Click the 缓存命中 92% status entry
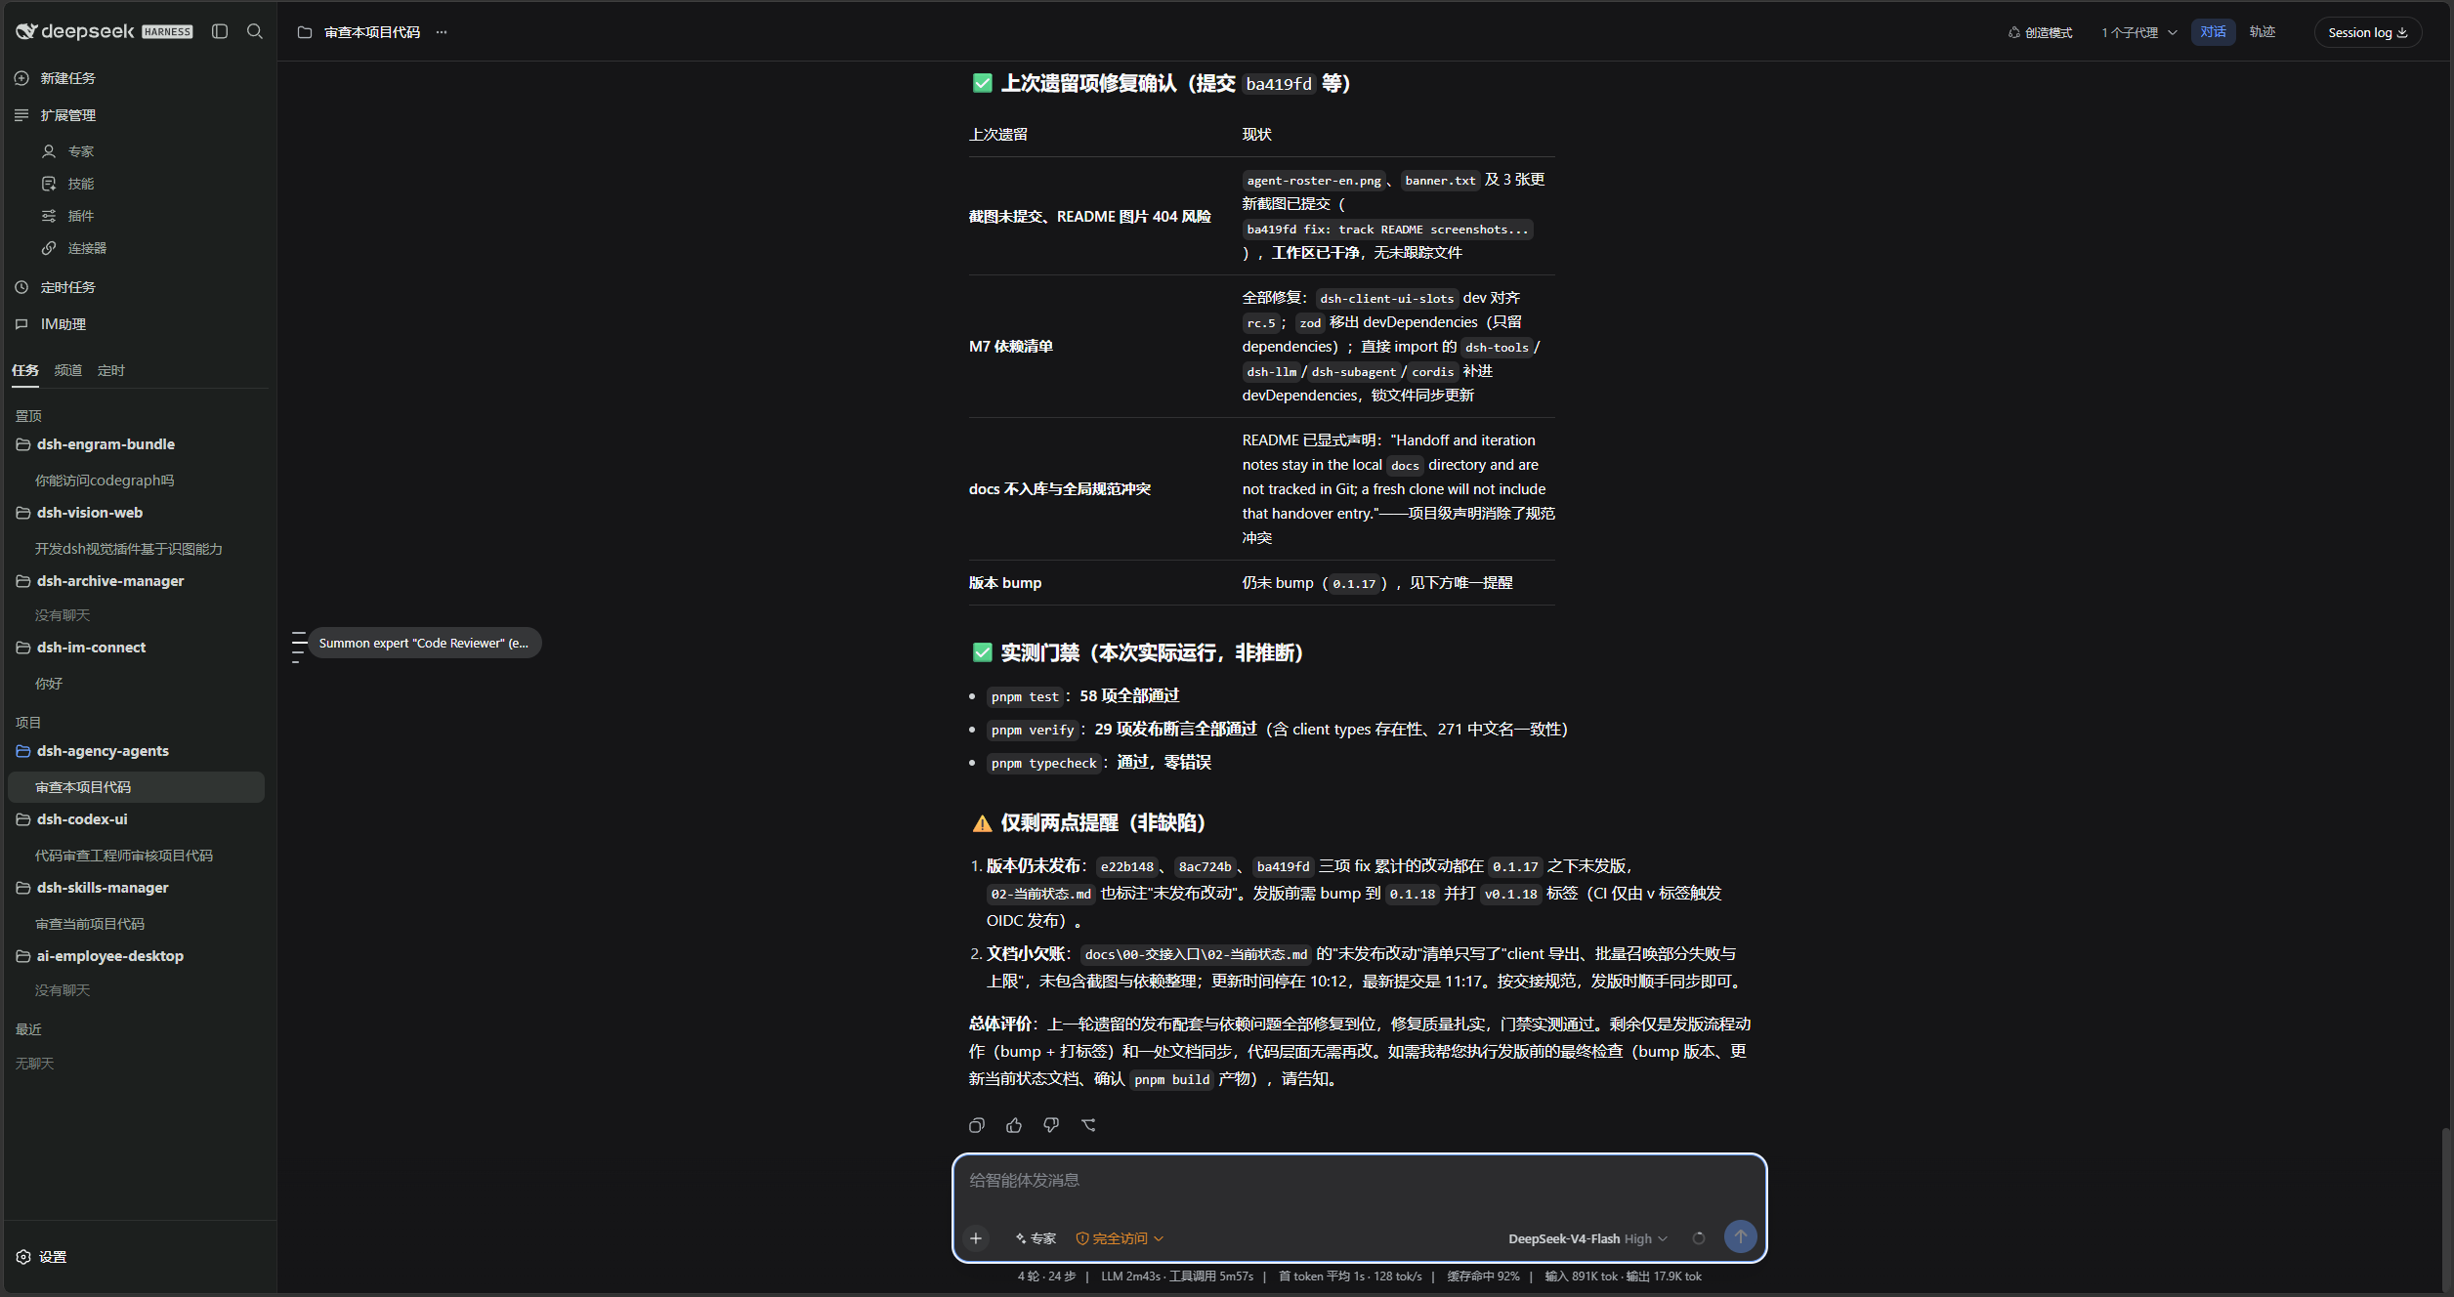 coord(1483,1276)
